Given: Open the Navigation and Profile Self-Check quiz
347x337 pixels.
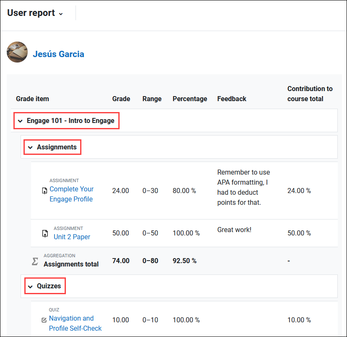Looking at the screenshot, I should point(75,323).
